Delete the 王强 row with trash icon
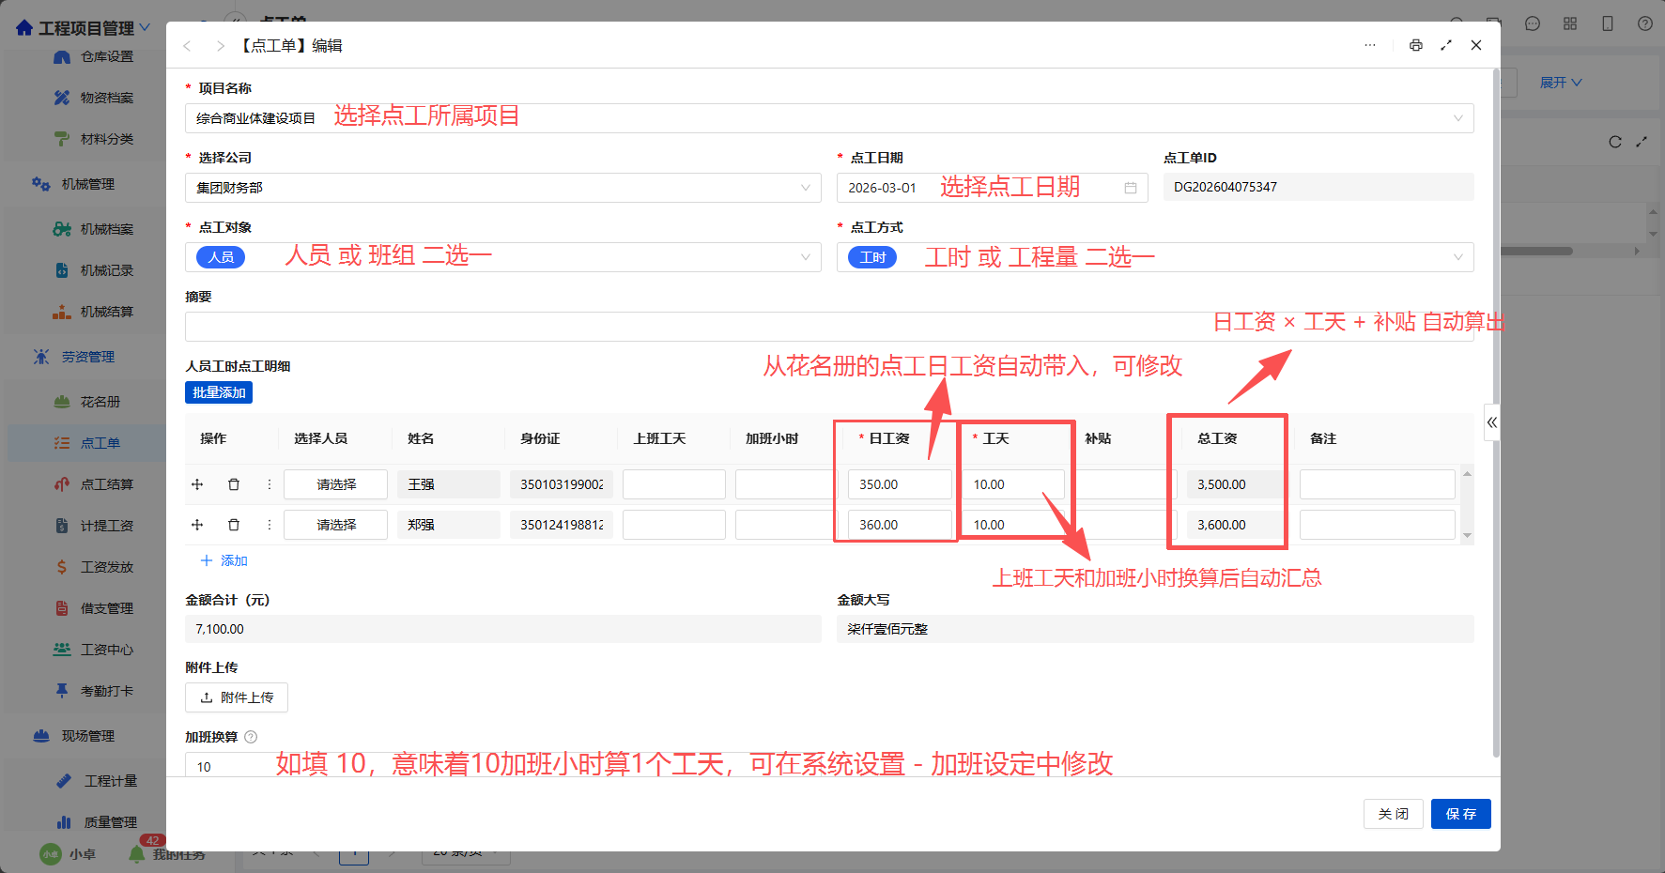The image size is (1665, 873). pyautogui.click(x=234, y=484)
